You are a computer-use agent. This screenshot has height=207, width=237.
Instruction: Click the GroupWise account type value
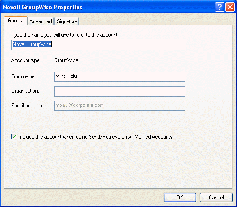tap(66, 60)
